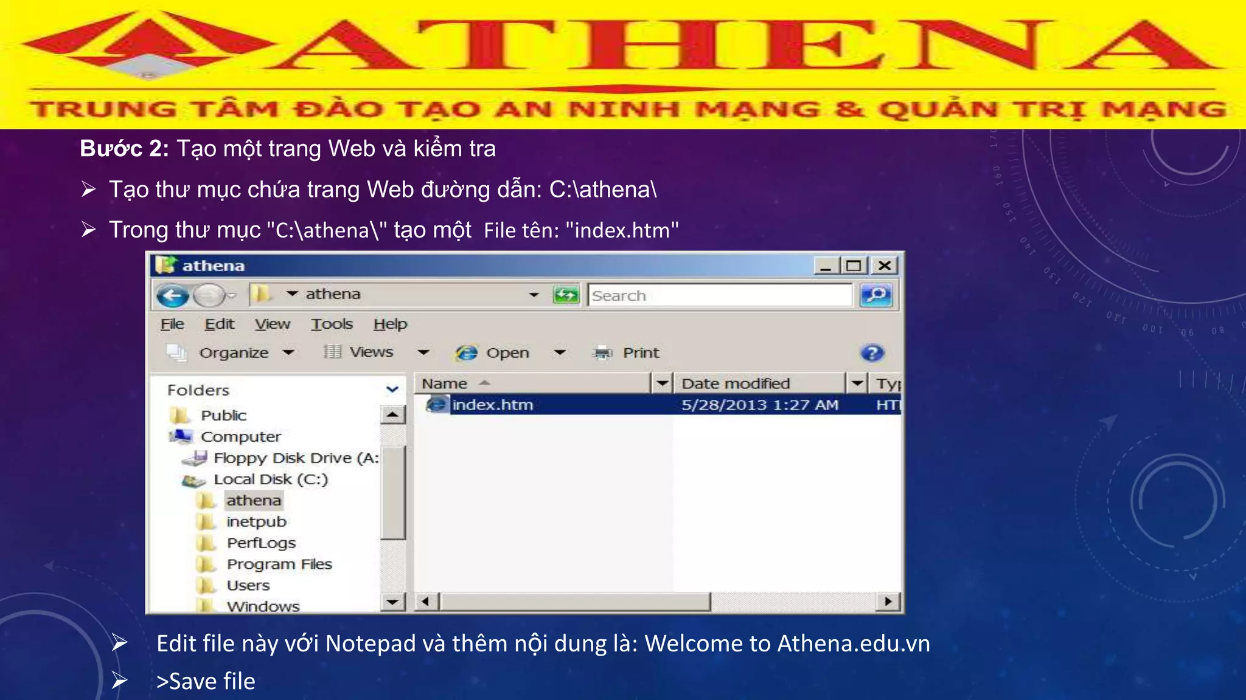Click Open in the toolbar
This screenshot has width=1246, height=700.
point(493,353)
